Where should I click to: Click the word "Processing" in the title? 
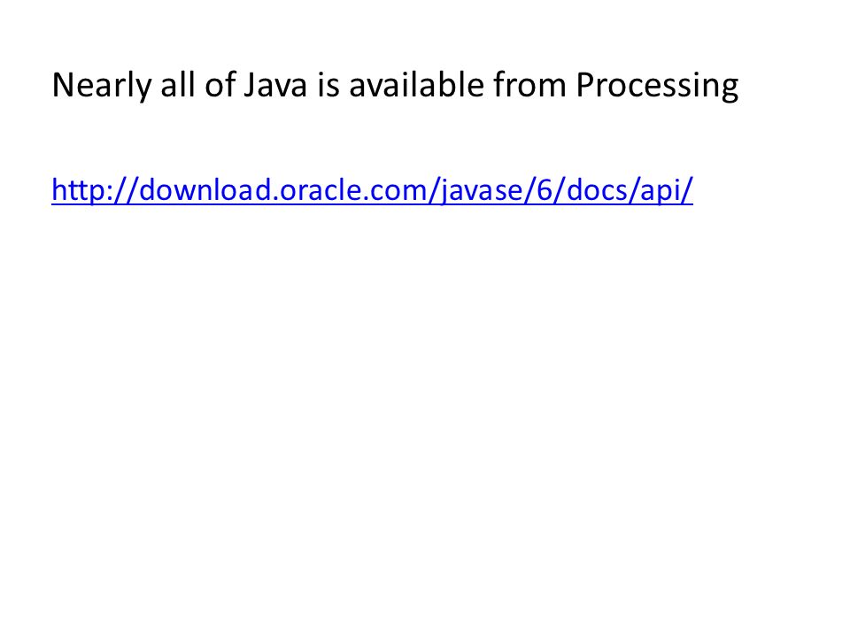tap(657, 86)
